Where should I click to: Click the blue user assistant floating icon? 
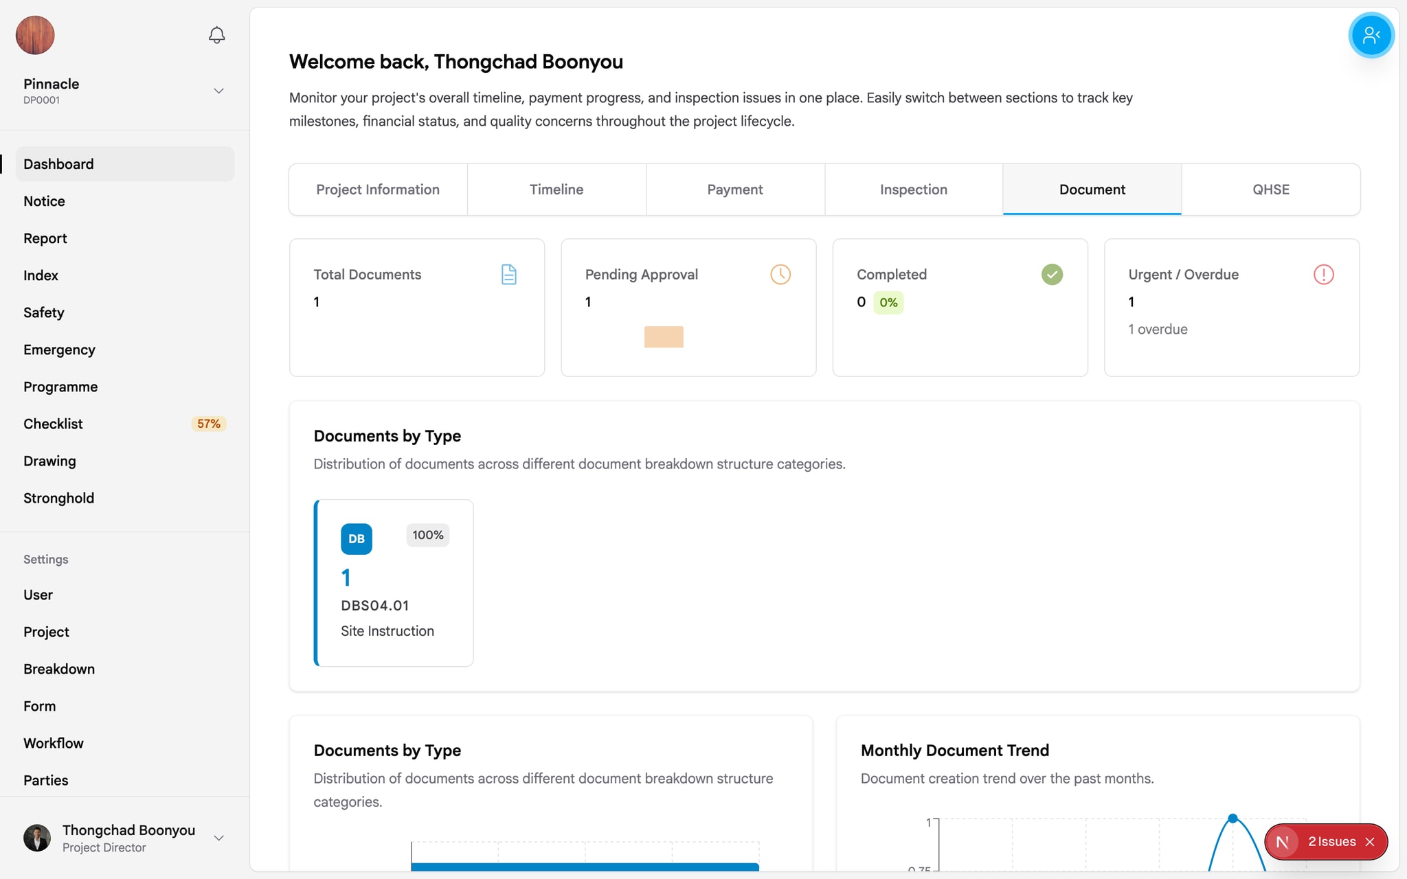click(x=1371, y=35)
